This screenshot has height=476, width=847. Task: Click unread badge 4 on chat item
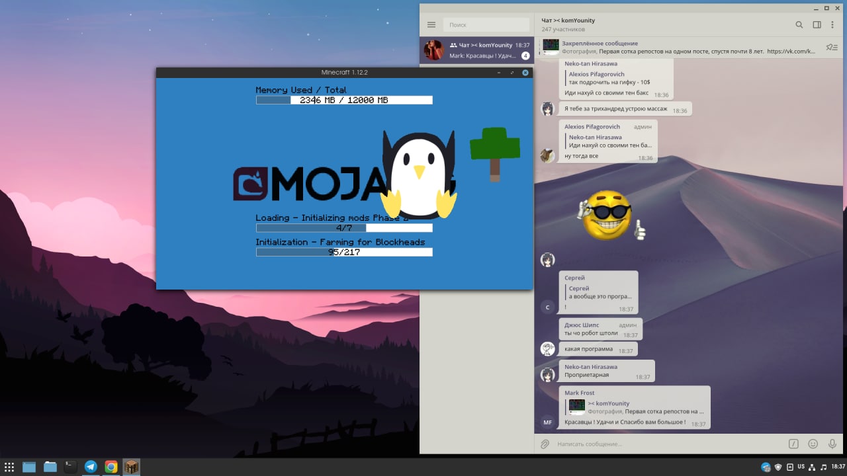tap(525, 56)
